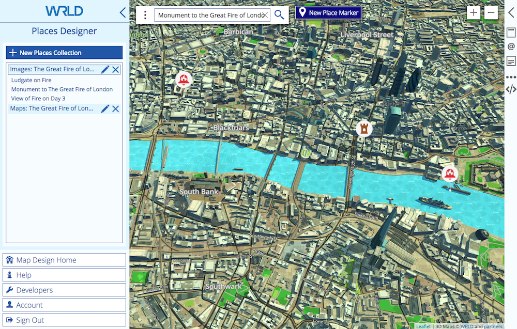
Task: Click the fire marker near Ludgate
Action: [184, 80]
